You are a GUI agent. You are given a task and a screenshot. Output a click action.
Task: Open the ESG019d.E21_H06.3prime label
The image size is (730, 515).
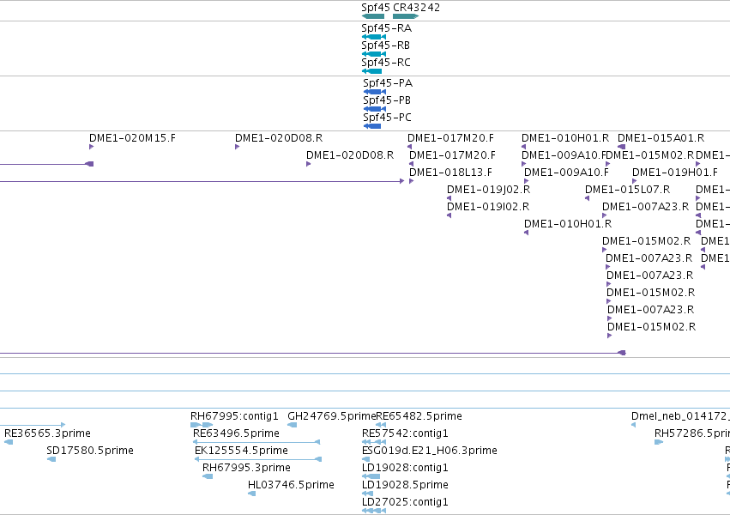(x=429, y=451)
